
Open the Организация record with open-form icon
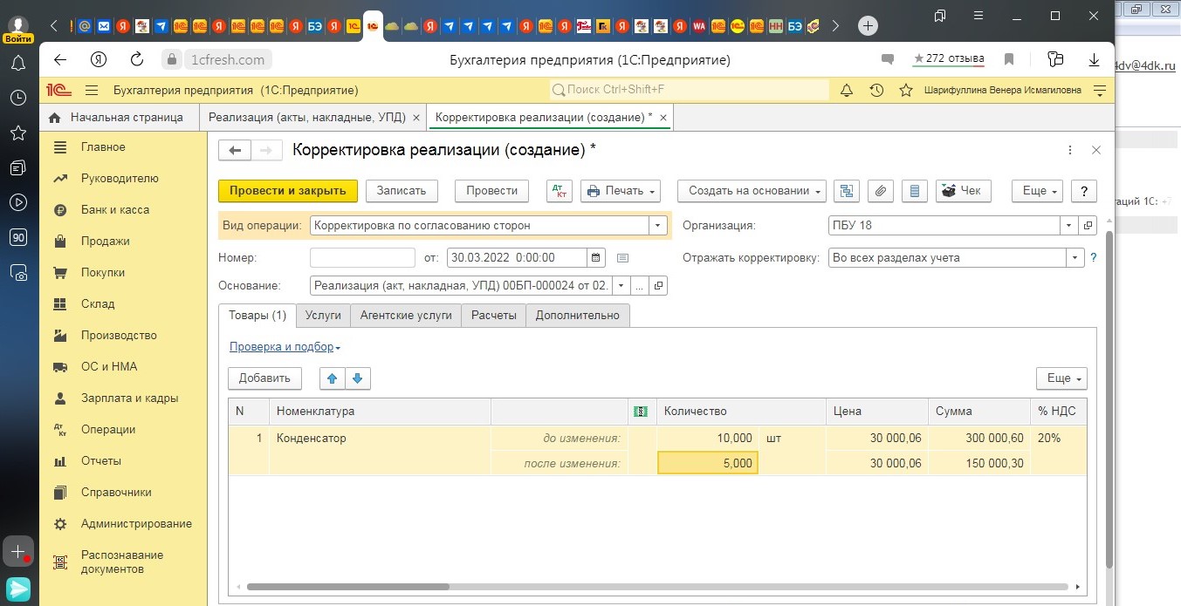(1088, 226)
